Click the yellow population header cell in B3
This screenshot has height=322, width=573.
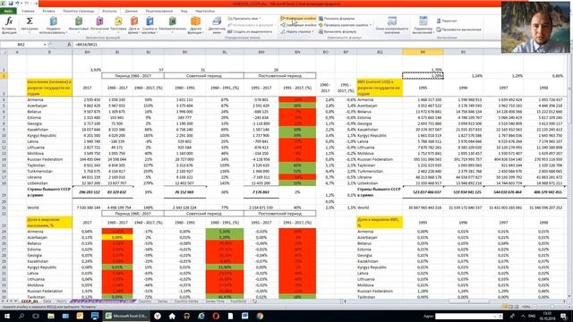(x=49, y=88)
